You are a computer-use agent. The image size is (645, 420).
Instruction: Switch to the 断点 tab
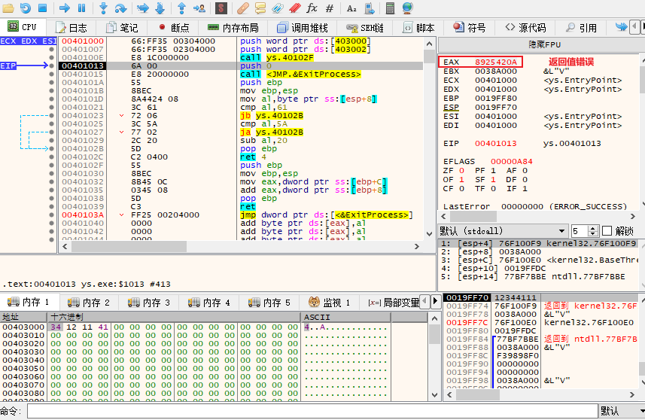coord(174,28)
